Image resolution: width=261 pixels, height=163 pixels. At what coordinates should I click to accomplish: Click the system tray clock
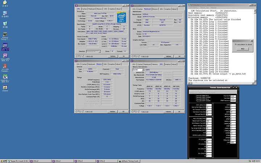pos(256,161)
